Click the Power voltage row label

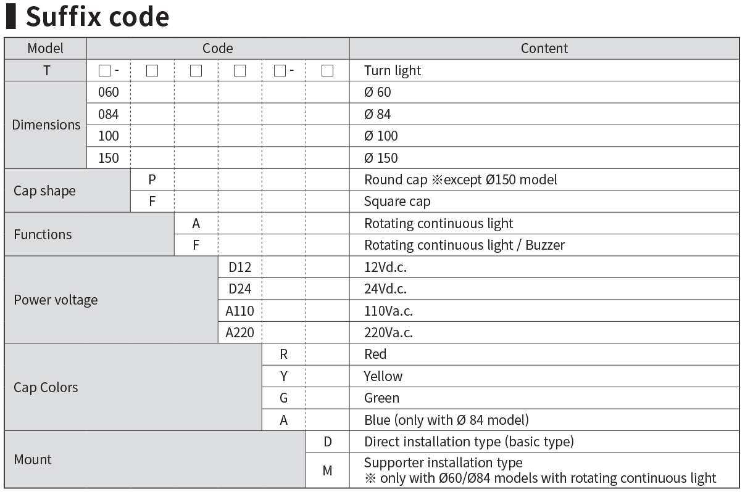pos(56,300)
